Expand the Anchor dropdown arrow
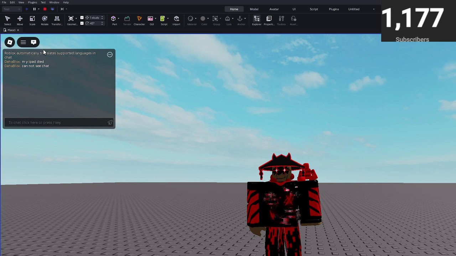The image size is (456, 256). point(245,18)
